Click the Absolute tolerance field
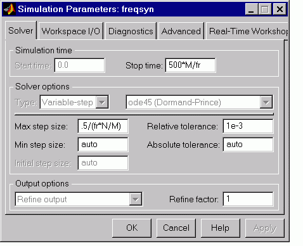 (x=248, y=145)
